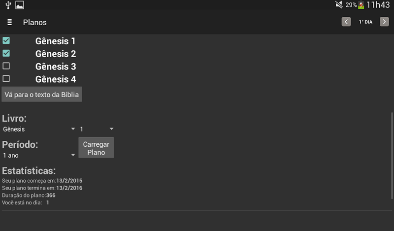Open the 1 ano period dropdown
Screen dimensions: 394x231
click(39, 155)
